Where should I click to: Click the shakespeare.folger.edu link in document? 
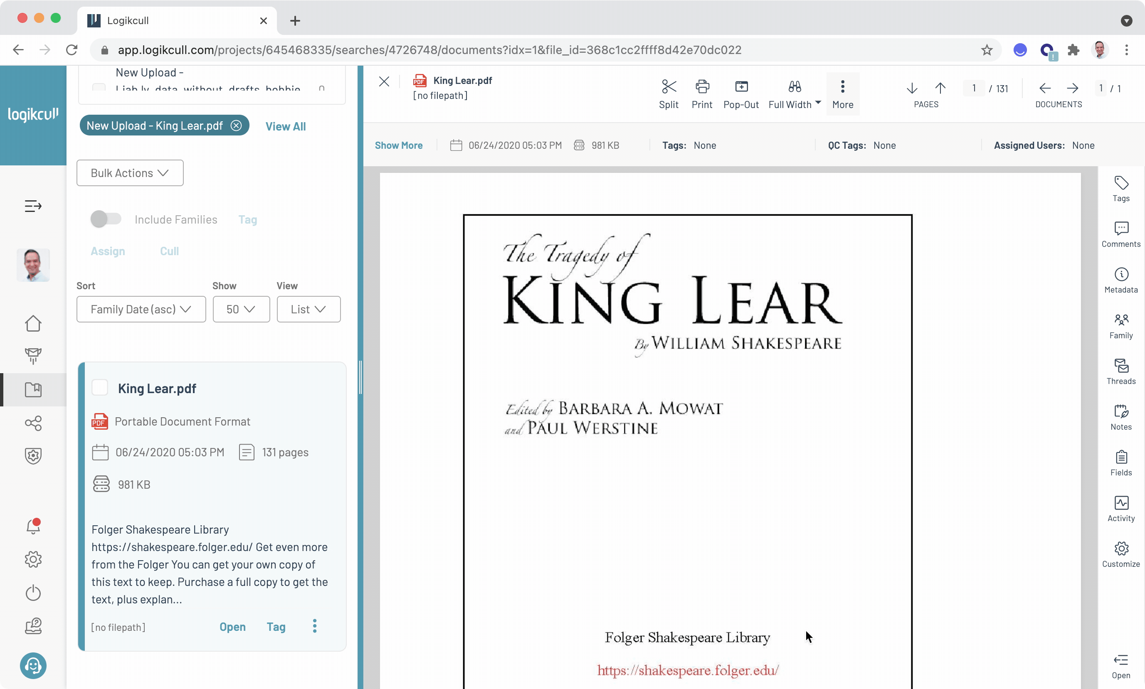688,670
